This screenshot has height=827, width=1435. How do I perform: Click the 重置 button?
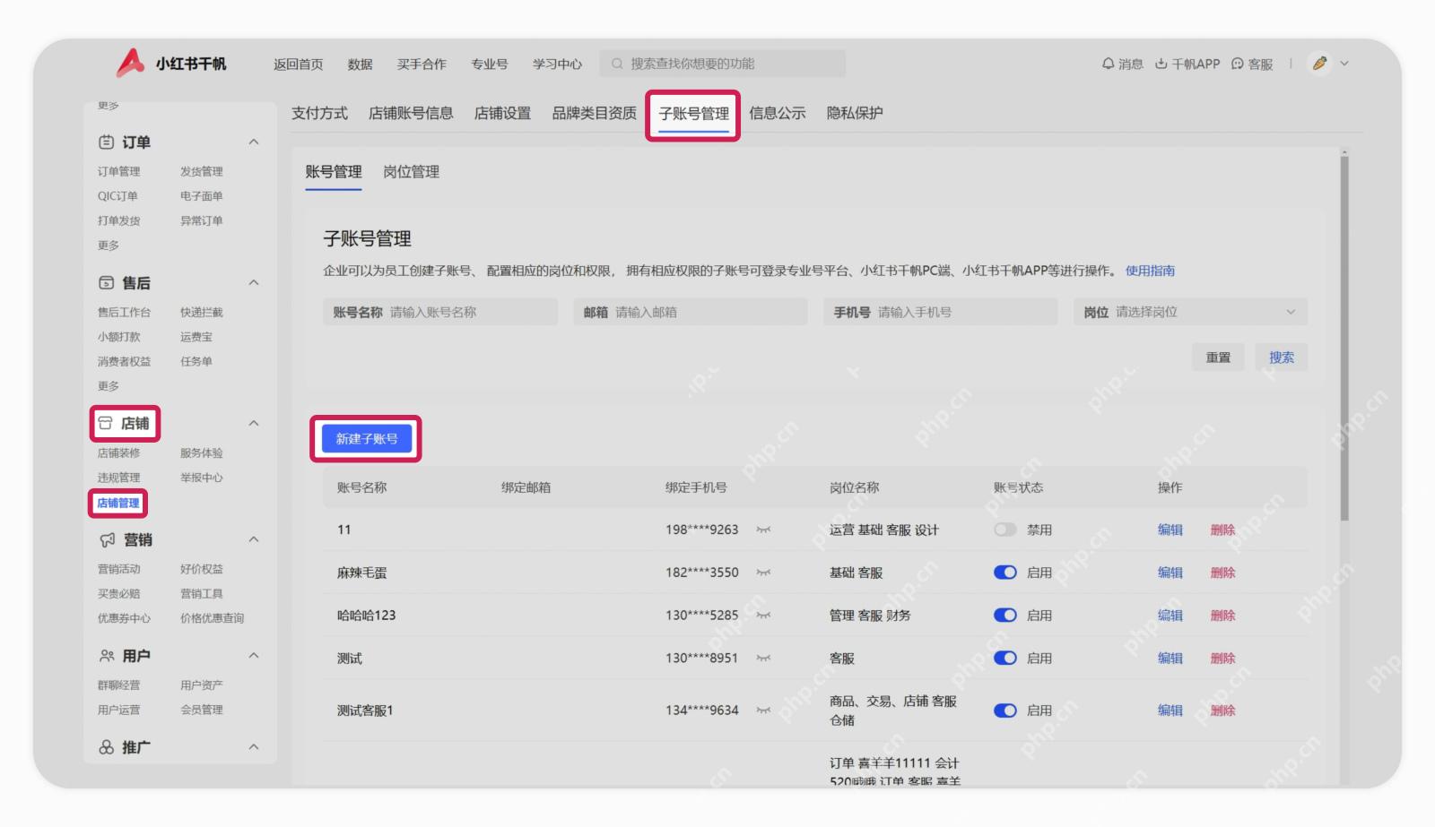(1218, 358)
